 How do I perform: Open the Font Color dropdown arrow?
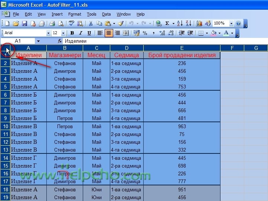pyautogui.click(x=232, y=33)
